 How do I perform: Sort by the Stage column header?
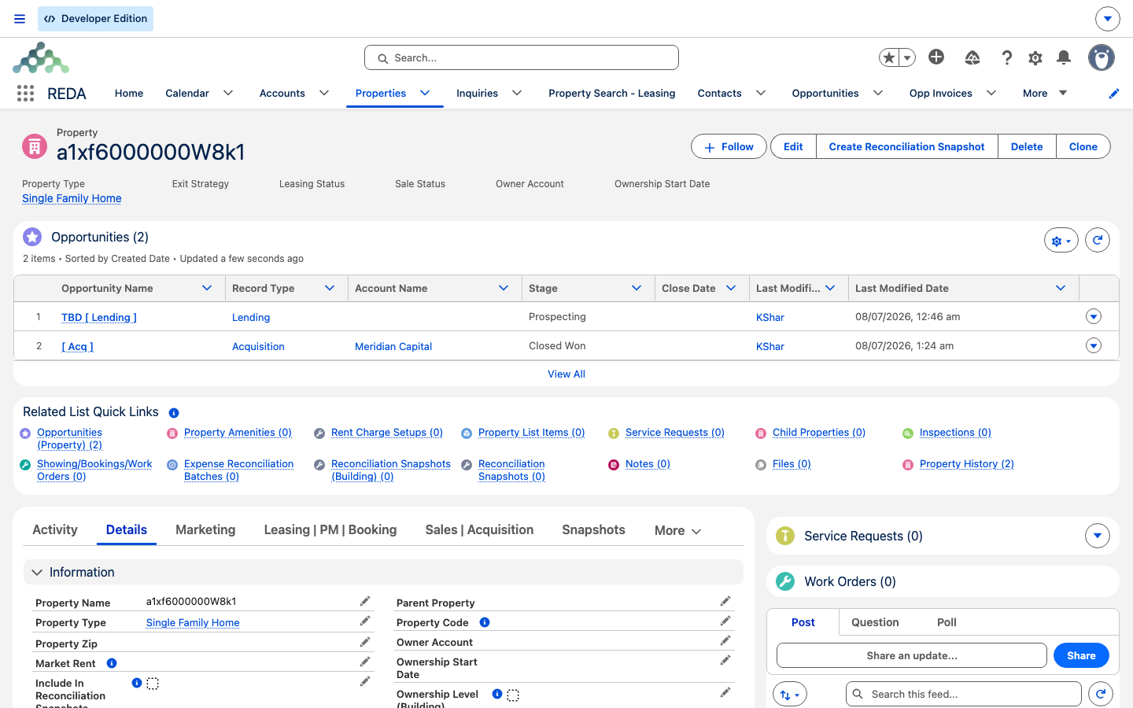pyautogui.click(x=543, y=288)
